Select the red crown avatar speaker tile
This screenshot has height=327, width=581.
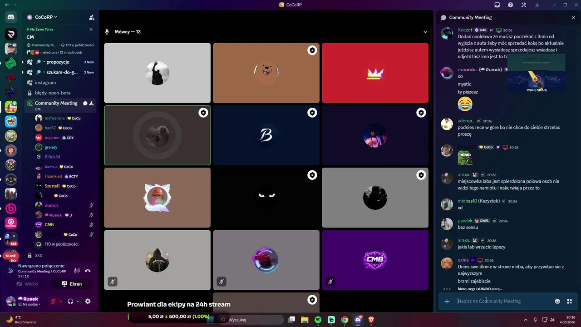(375, 73)
